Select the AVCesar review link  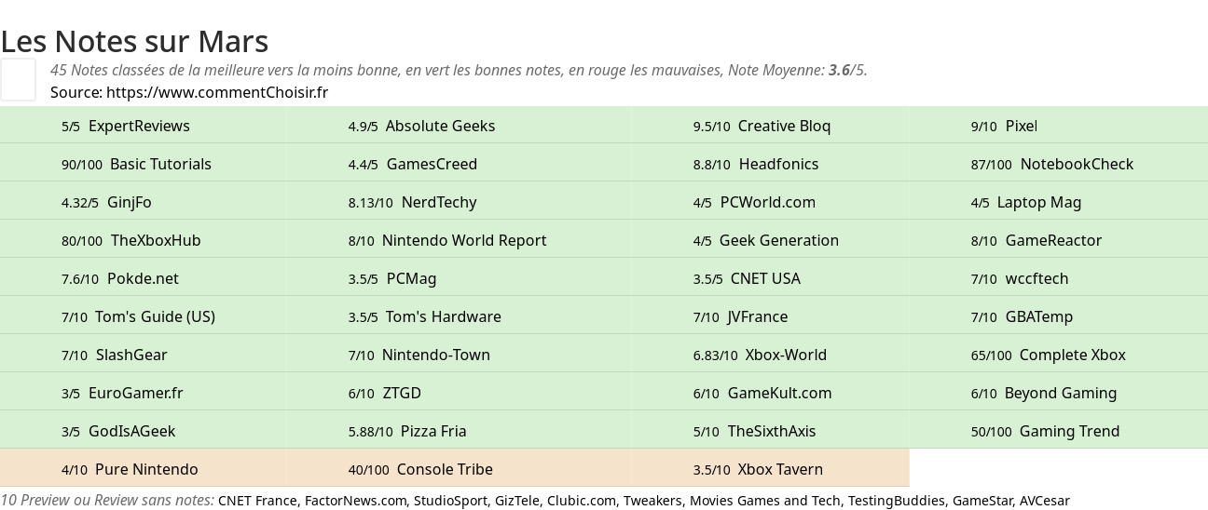[x=1044, y=501]
